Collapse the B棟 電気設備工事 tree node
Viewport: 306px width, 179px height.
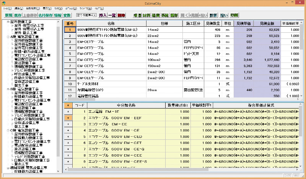click(8, 89)
